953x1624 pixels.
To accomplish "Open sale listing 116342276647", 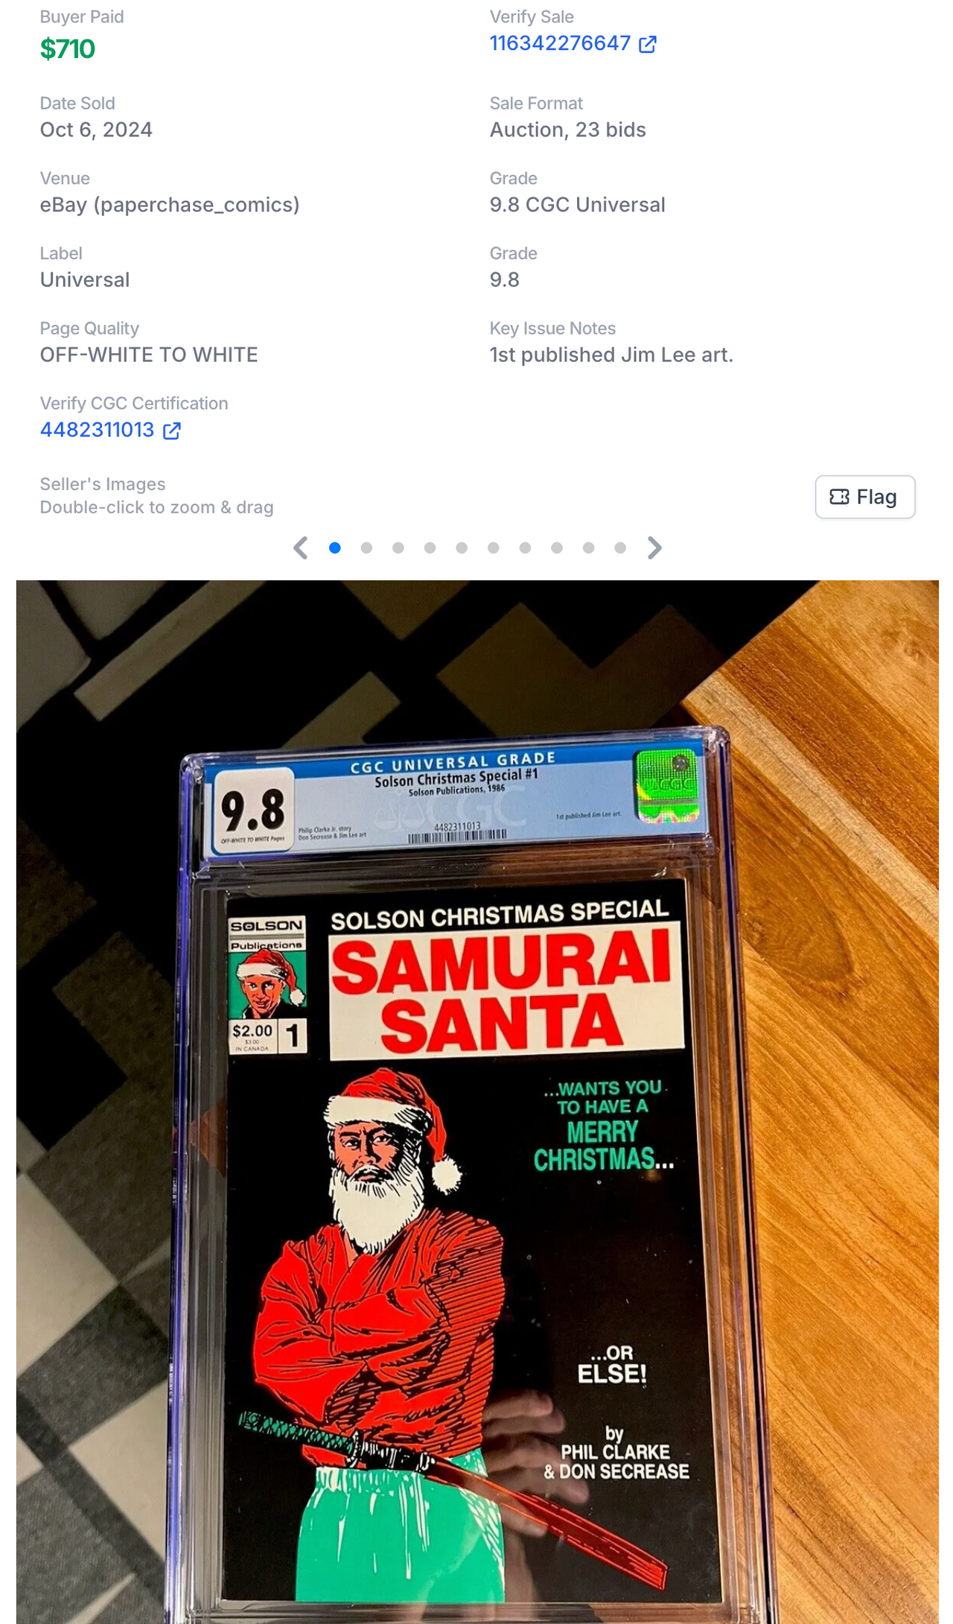I will [x=560, y=43].
